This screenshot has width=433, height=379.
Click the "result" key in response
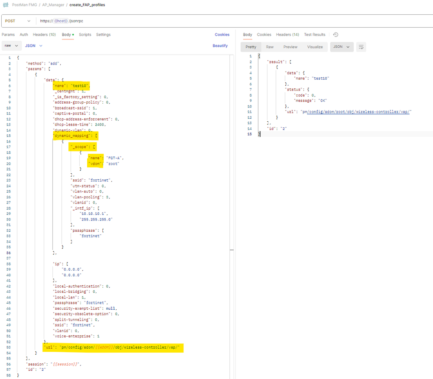pyautogui.click(x=276, y=62)
